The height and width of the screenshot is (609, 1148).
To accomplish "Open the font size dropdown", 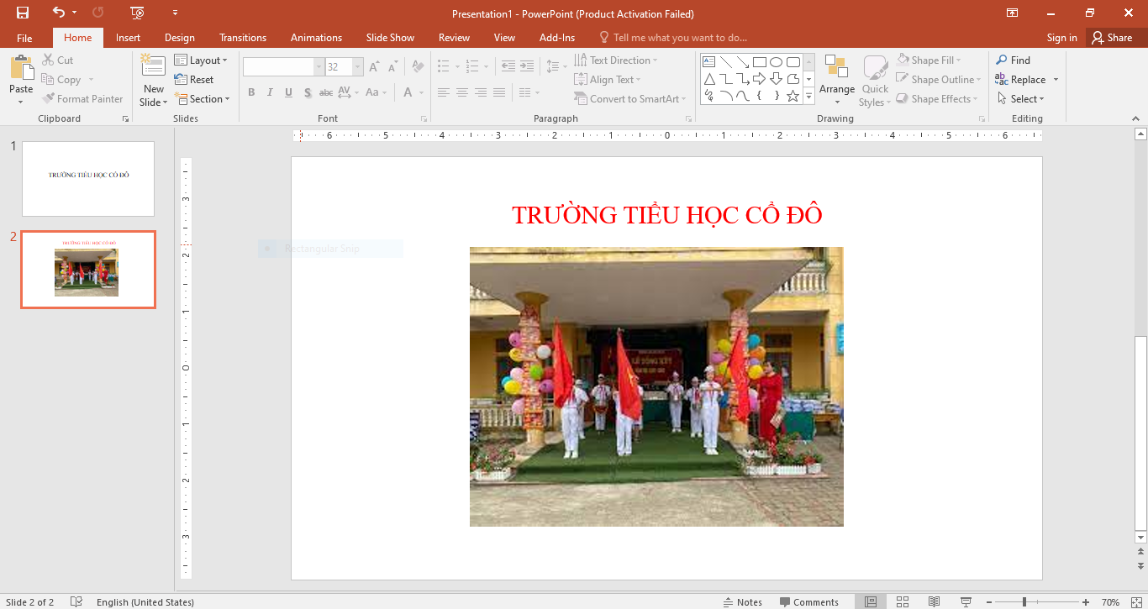I will 358,67.
